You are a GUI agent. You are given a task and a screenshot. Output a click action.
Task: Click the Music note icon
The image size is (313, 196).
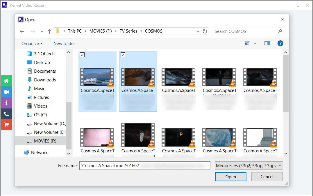coord(30,88)
